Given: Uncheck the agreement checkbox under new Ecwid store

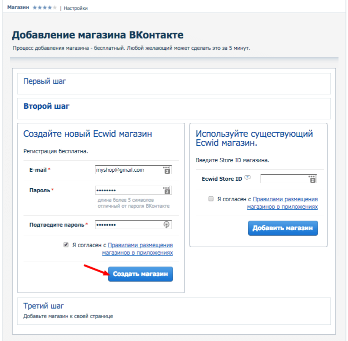Looking at the screenshot, I should click(66, 245).
